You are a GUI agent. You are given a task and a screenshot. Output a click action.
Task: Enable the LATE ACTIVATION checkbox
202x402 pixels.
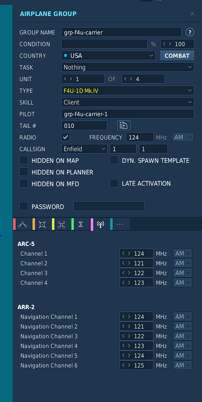point(114,183)
